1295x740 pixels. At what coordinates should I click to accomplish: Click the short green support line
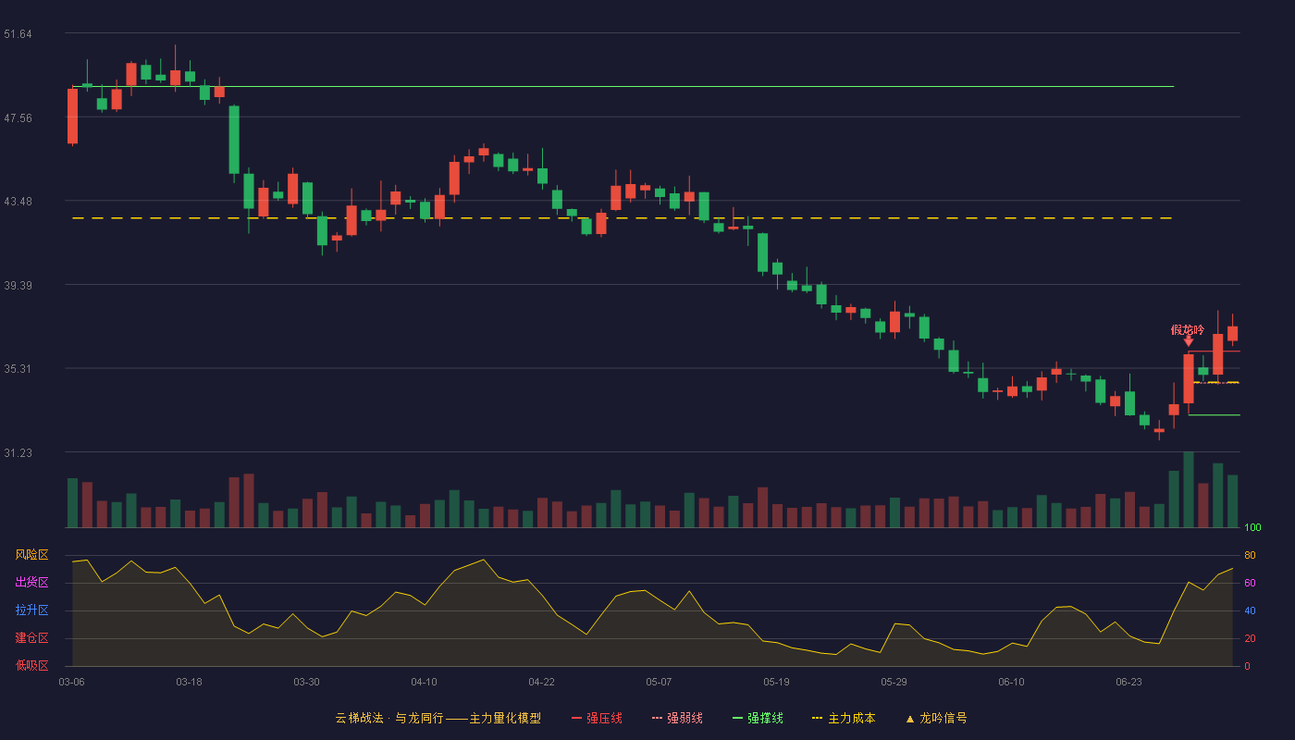point(1214,415)
